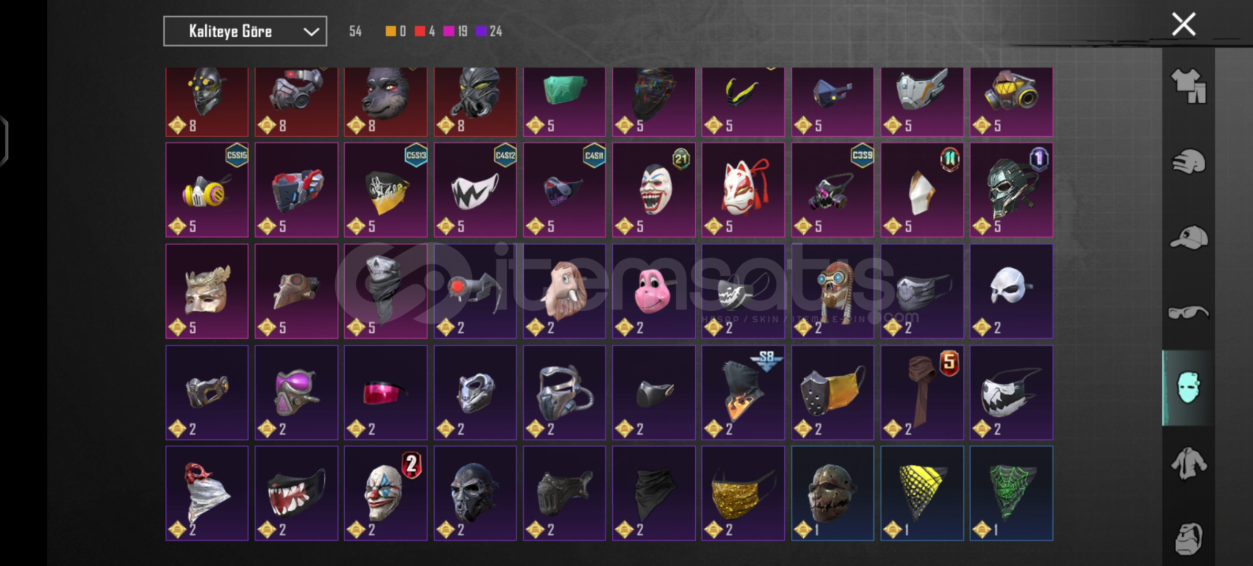1253x566 pixels.
Task: Select the teal face mask category
Action: tap(1188, 388)
